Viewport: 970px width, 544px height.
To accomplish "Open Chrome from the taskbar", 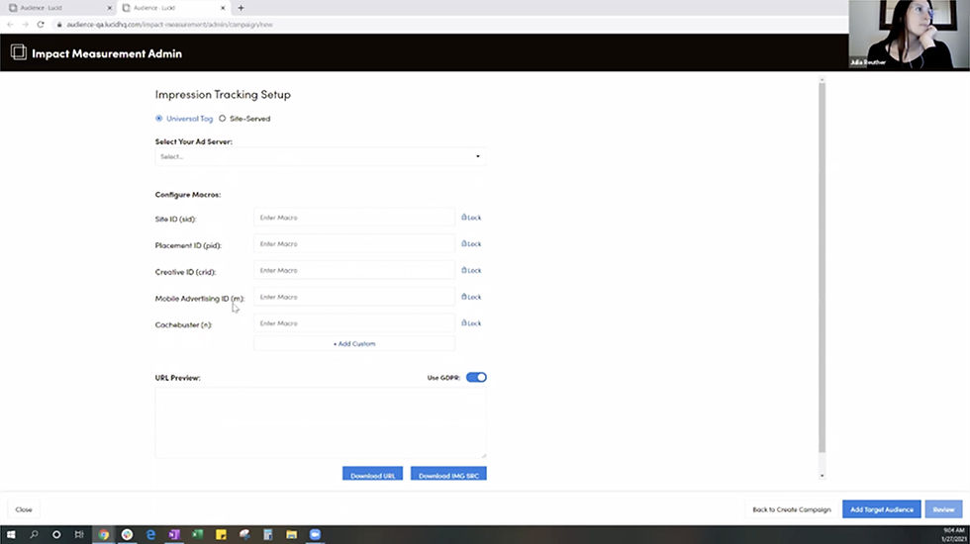I will (x=103, y=535).
